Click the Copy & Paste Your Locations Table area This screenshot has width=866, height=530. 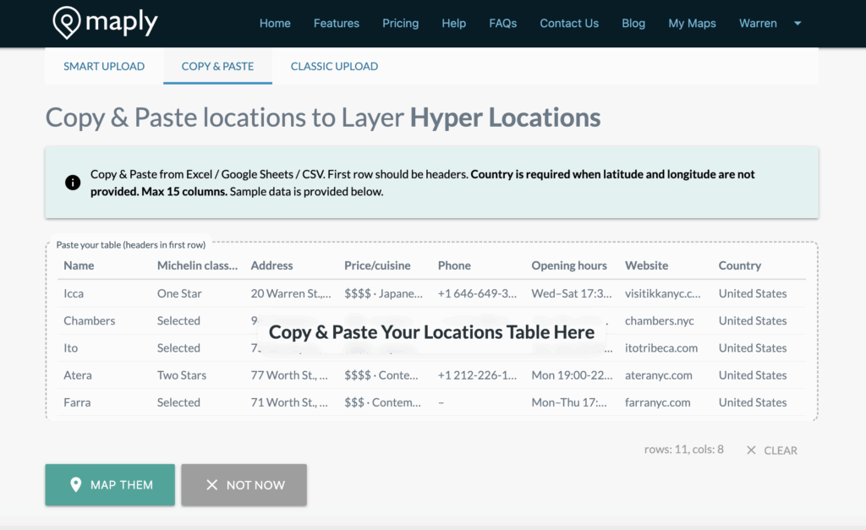(431, 332)
